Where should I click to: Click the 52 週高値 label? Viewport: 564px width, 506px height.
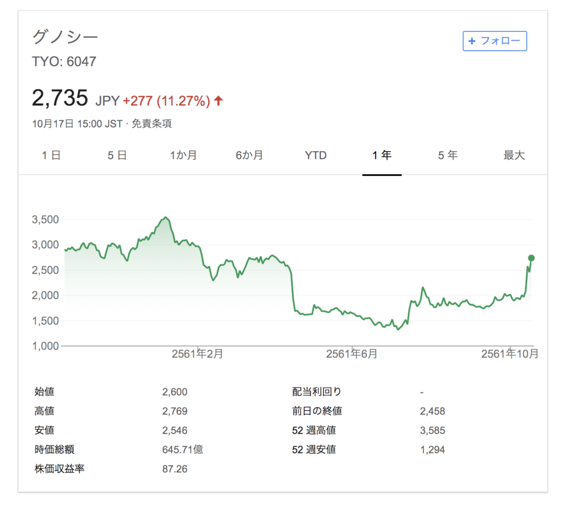tap(314, 430)
